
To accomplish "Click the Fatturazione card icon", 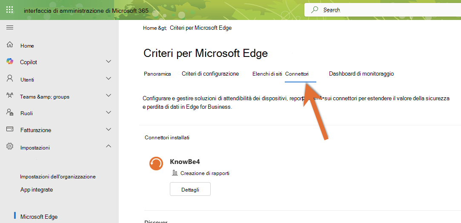I will point(10,129).
